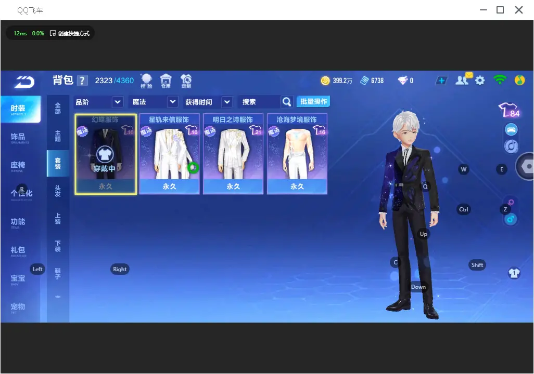Select the 时装 category tab
The width and height of the screenshot is (534, 374).
click(x=20, y=109)
